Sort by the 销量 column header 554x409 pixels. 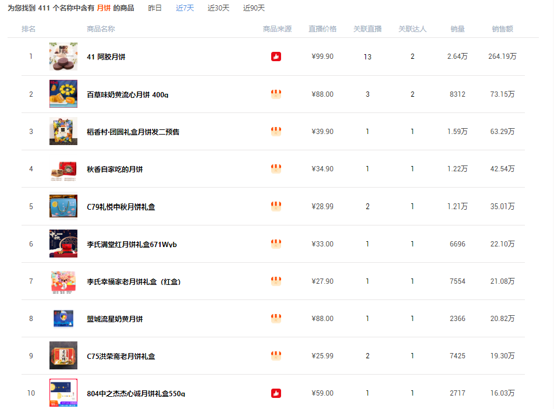(x=457, y=29)
